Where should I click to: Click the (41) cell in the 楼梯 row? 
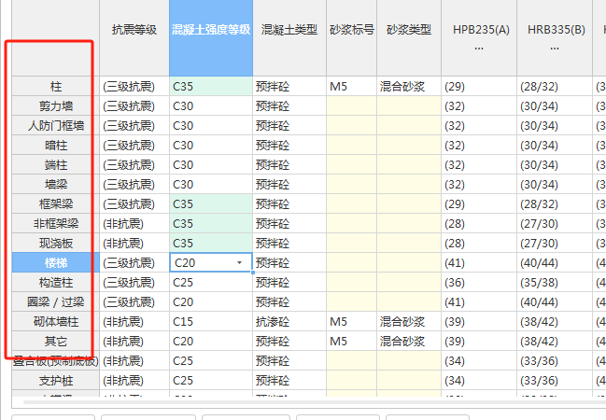[x=479, y=263]
